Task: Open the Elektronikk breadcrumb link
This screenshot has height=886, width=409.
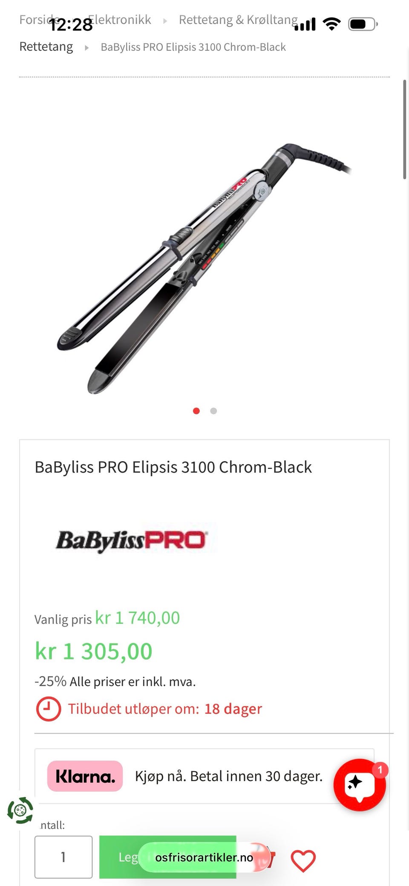Action: tap(119, 20)
